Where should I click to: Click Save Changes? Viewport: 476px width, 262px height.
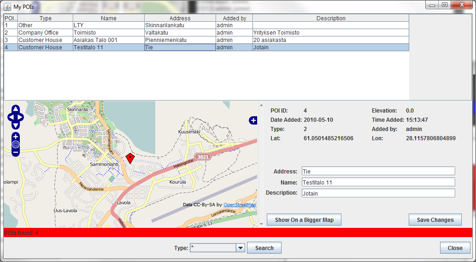tap(435, 220)
